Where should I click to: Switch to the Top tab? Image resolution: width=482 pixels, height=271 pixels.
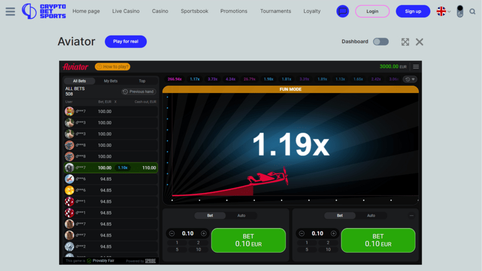tap(142, 81)
